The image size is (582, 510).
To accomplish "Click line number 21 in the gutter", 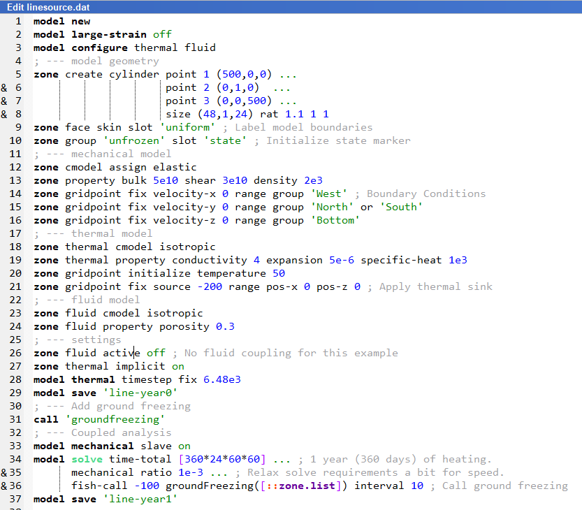I will [15, 287].
